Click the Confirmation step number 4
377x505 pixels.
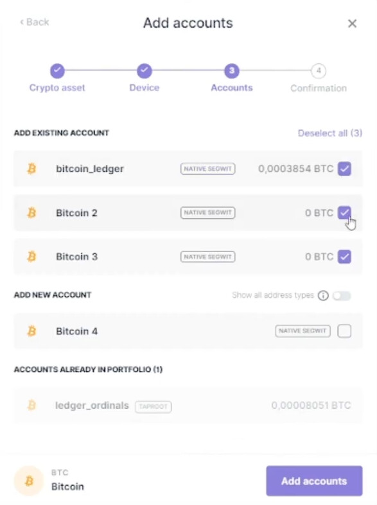pos(319,71)
